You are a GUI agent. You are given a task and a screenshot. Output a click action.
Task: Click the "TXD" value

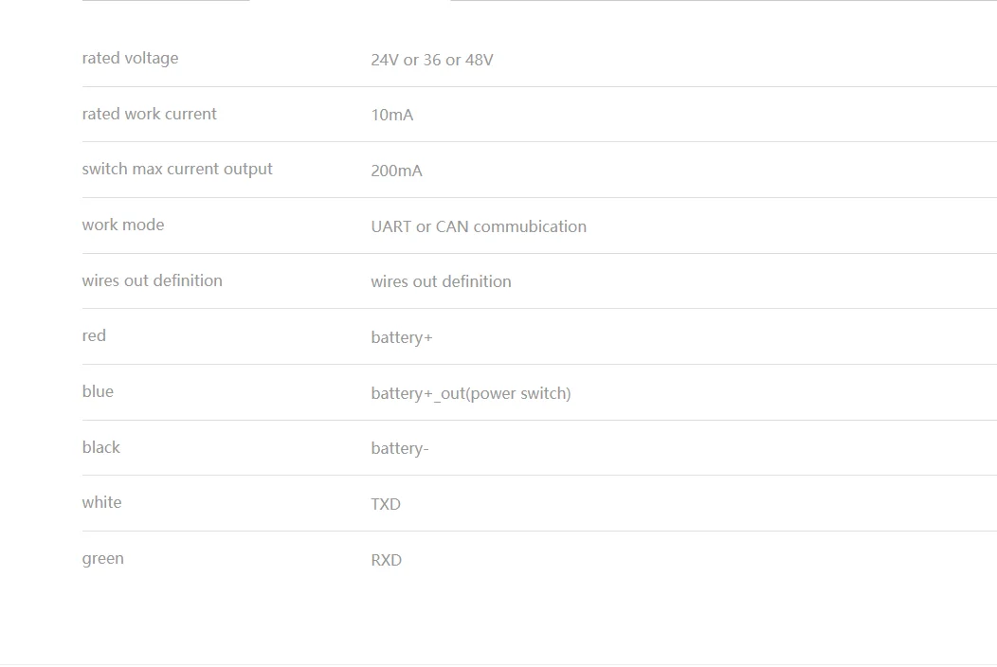coord(386,504)
